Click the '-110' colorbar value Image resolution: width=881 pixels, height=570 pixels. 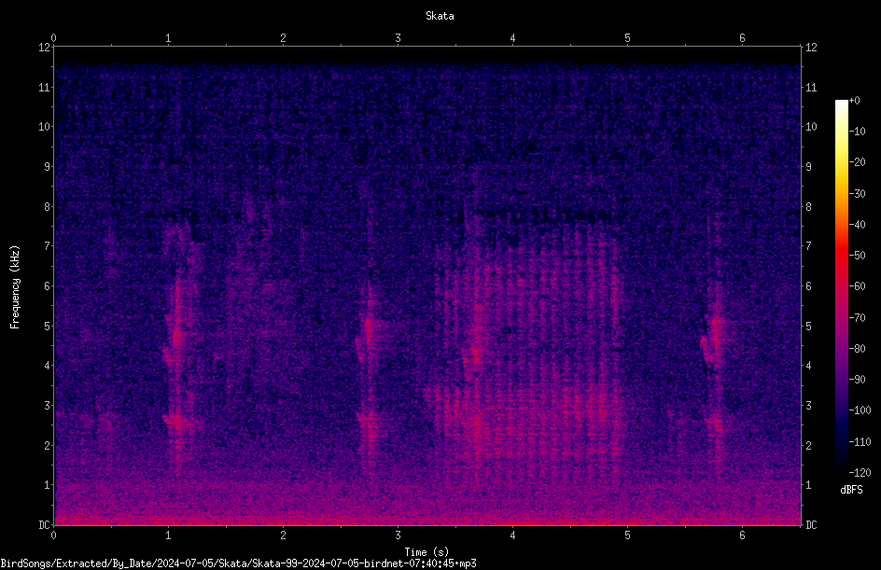point(860,442)
